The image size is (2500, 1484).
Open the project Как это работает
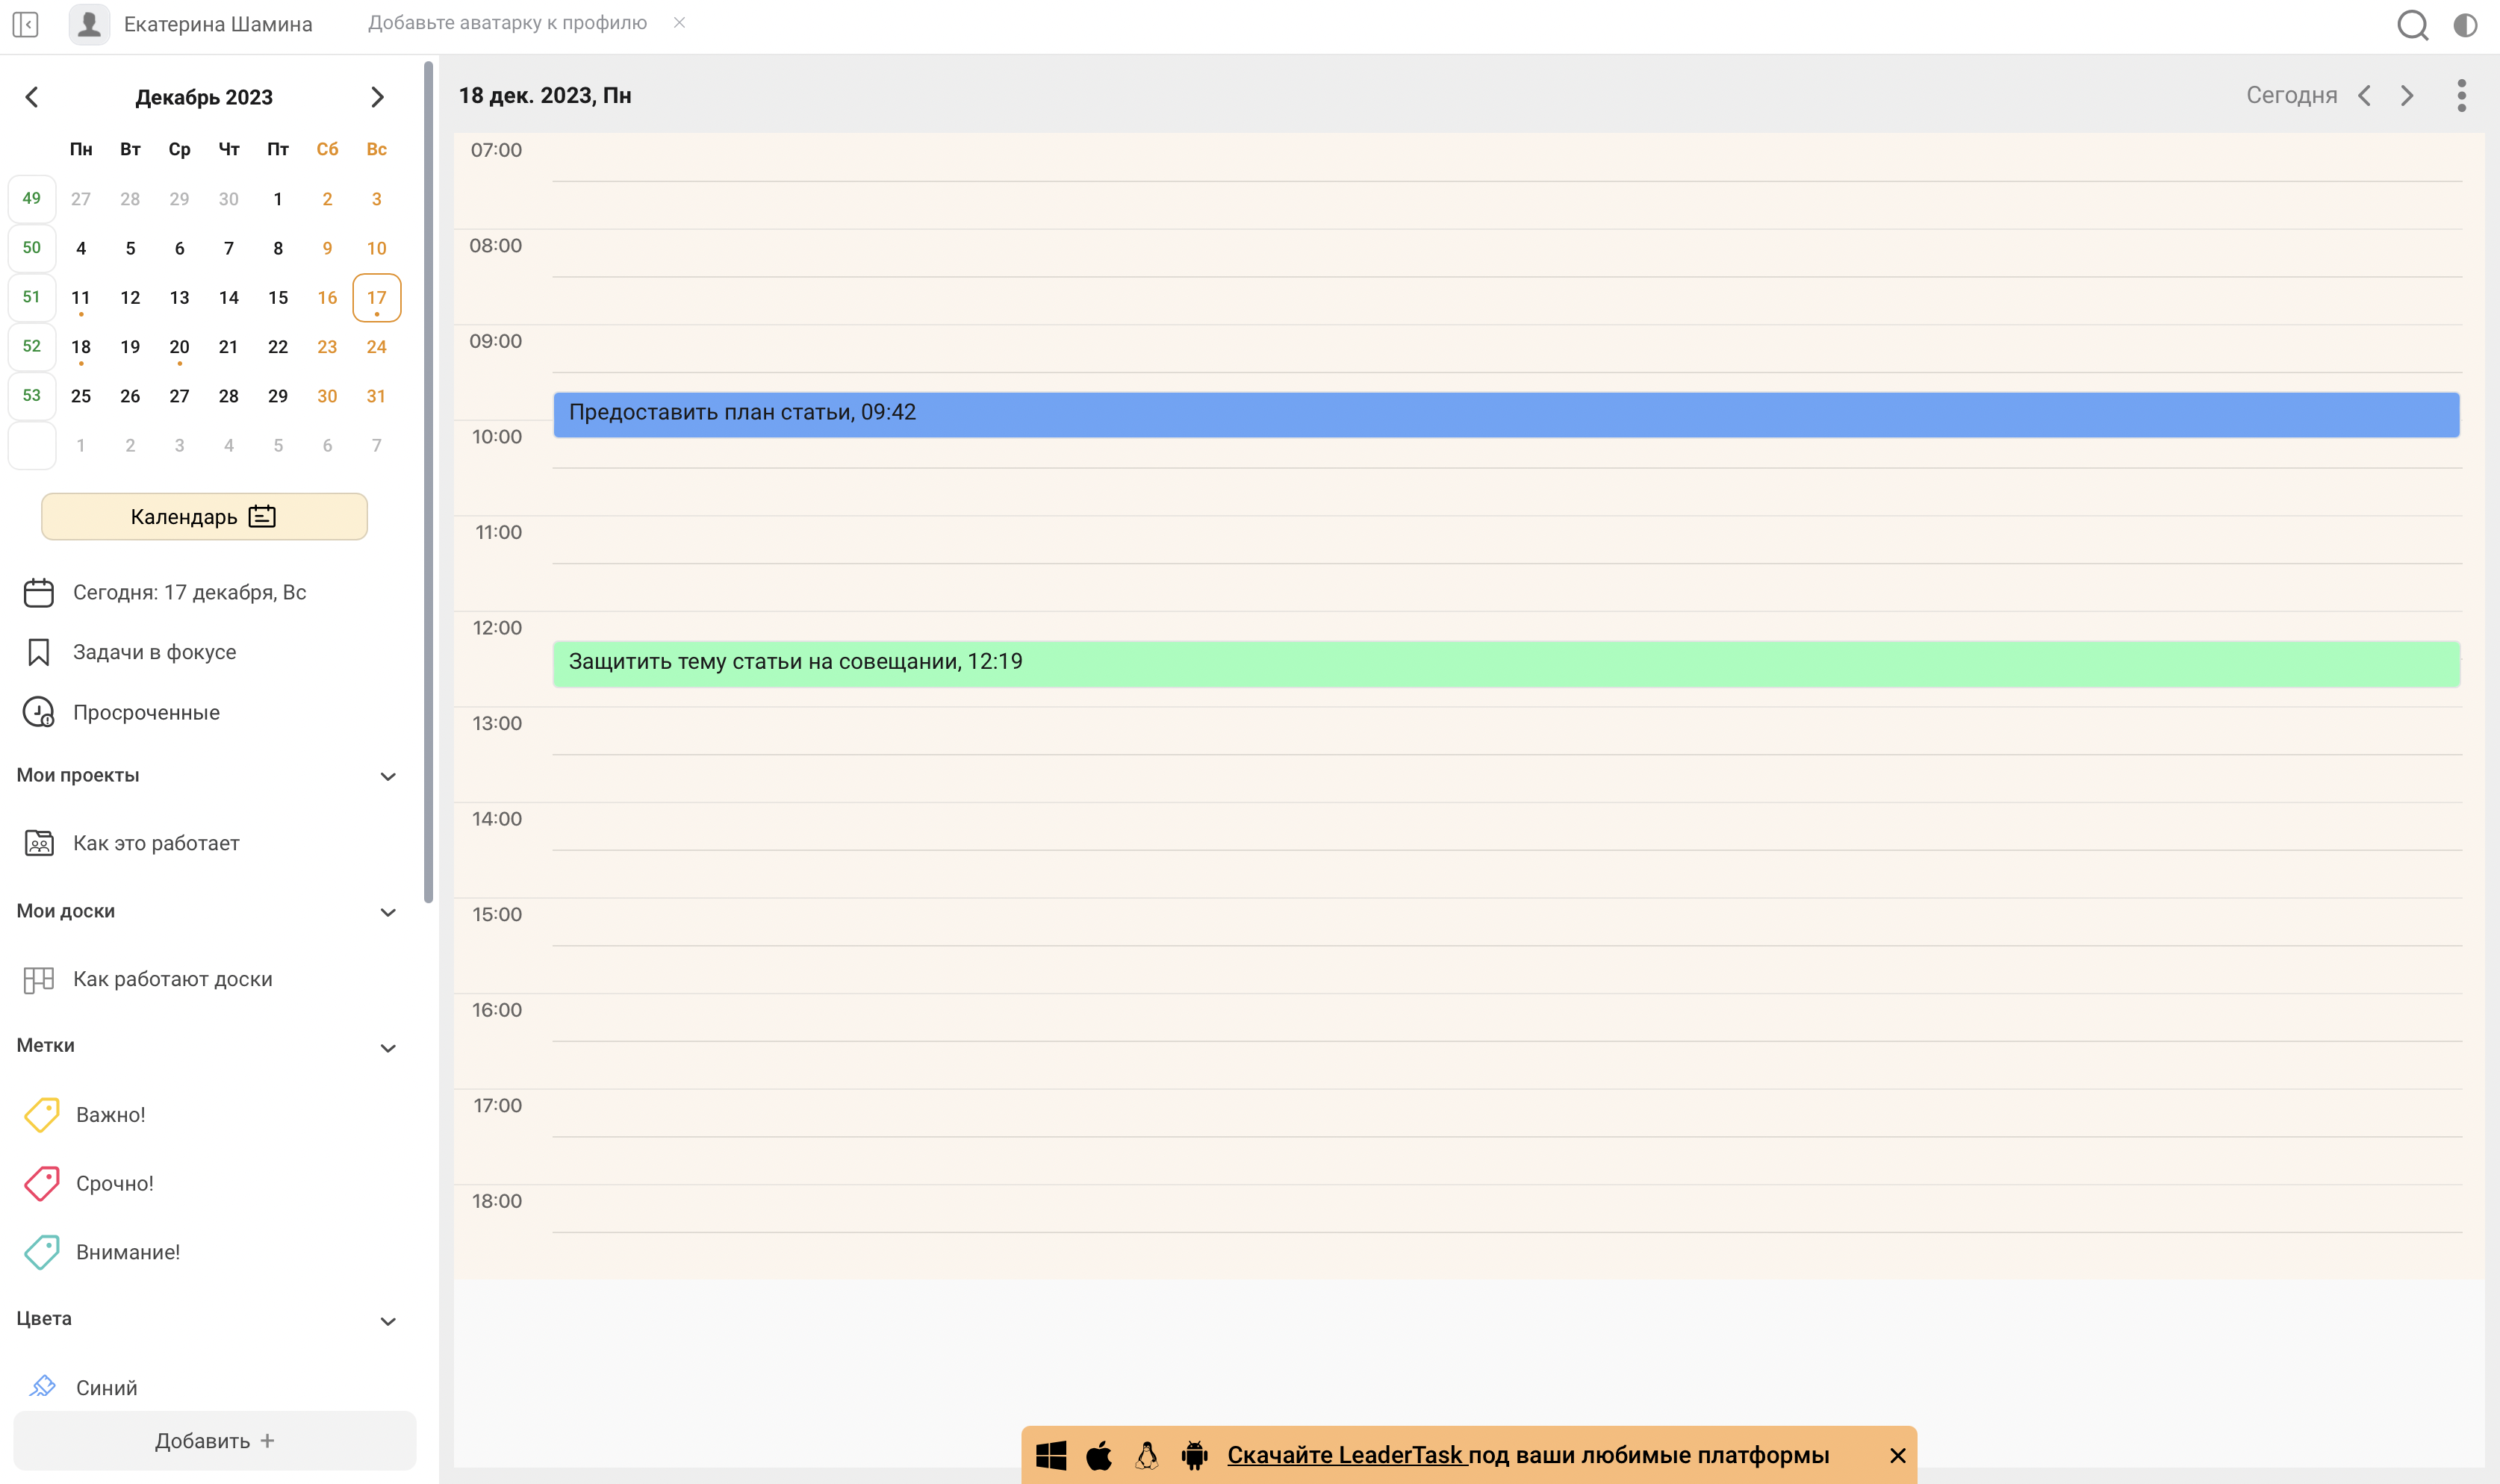pos(156,843)
